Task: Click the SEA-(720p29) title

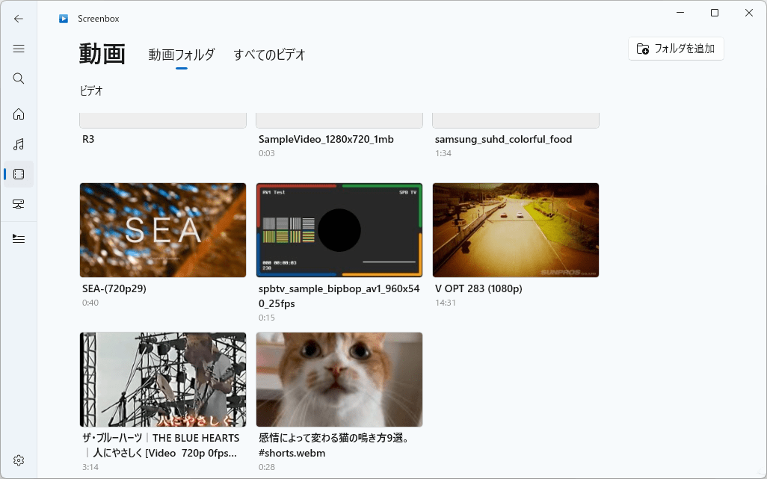Action: point(114,289)
